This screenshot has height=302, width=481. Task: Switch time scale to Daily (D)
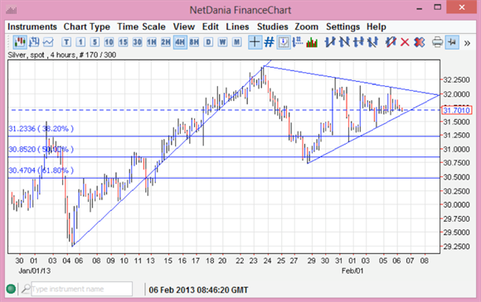[x=208, y=42]
